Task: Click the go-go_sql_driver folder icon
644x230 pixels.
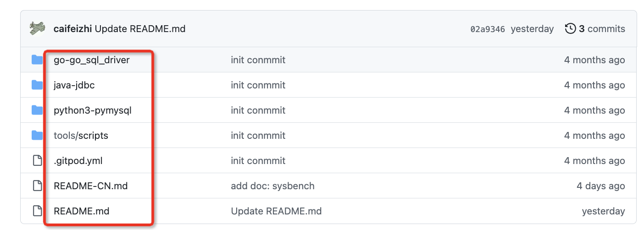Action: point(37,60)
